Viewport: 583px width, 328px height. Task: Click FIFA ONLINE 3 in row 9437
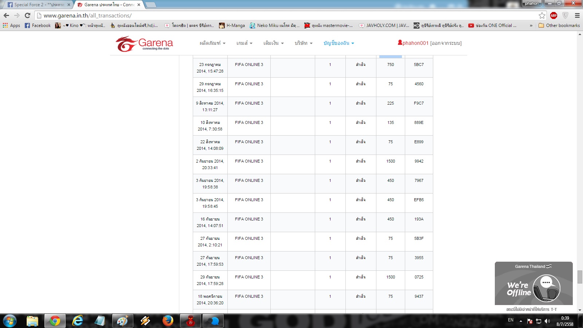pyautogui.click(x=249, y=296)
